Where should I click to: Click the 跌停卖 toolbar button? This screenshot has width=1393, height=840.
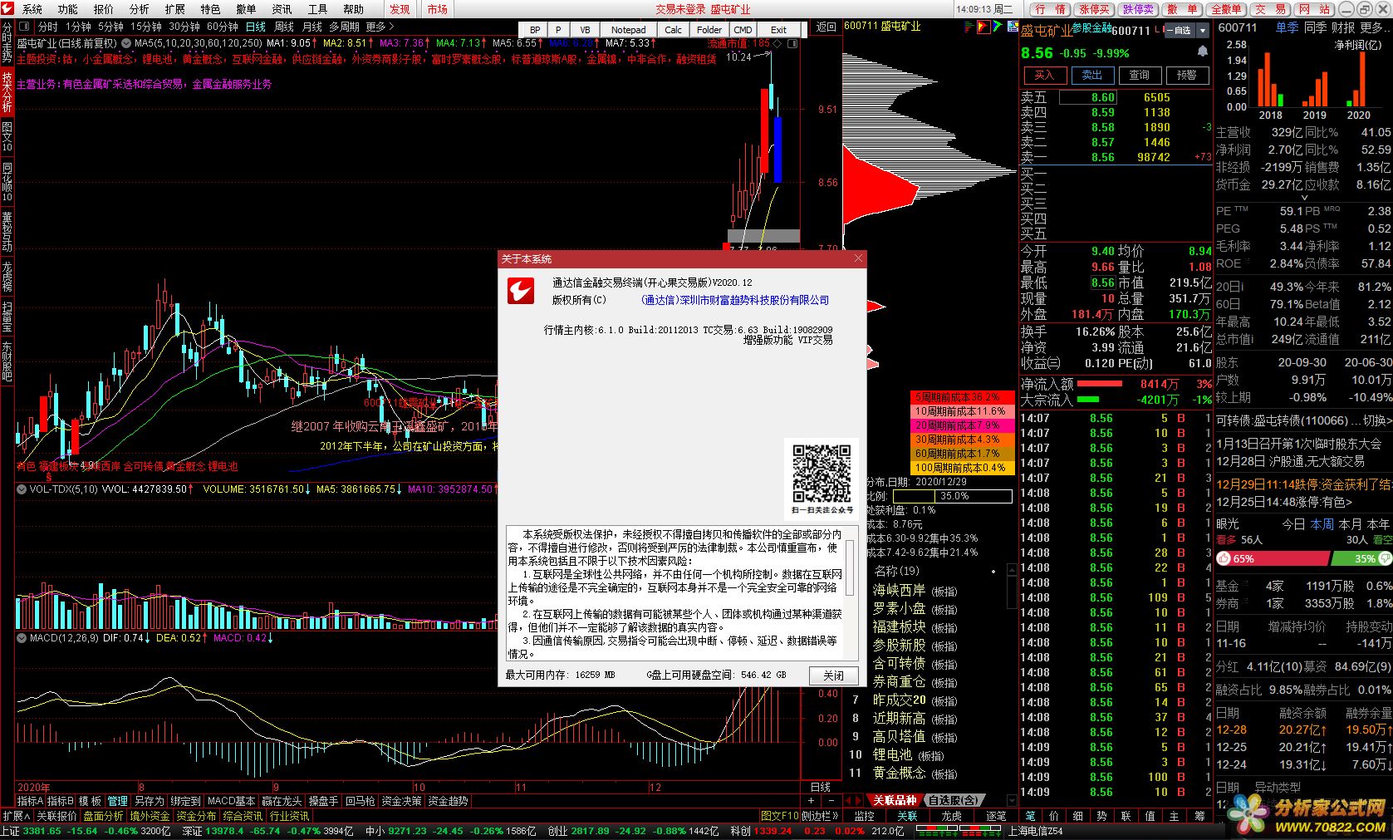tap(1138, 9)
